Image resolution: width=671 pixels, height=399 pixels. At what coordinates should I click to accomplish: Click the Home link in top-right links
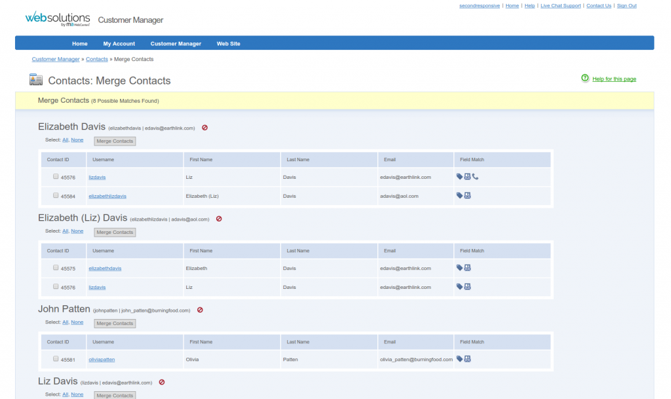512,5
